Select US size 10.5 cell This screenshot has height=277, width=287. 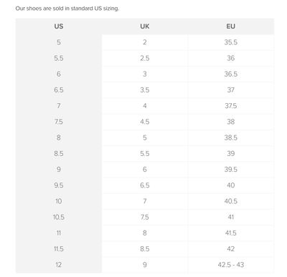pyautogui.click(x=59, y=217)
